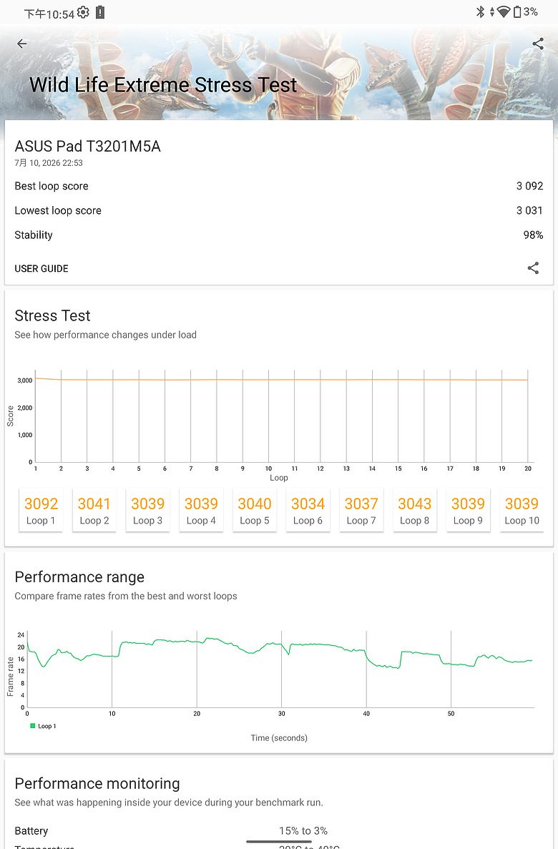Select the Loop 3 score card
This screenshot has height=849, width=558.
(147, 511)
